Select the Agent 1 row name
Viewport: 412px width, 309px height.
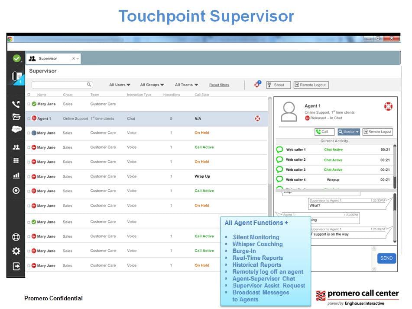click(44, 118)
